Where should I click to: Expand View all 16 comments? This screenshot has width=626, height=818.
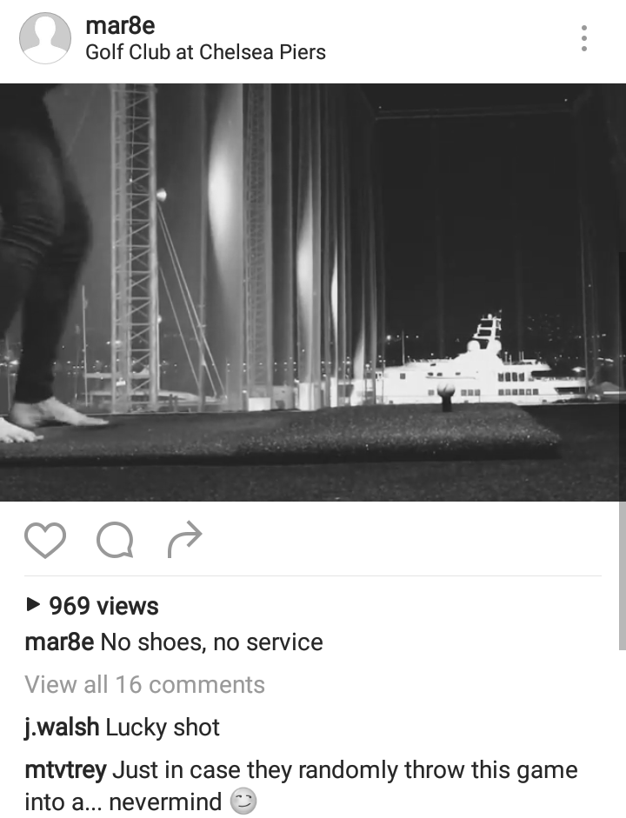point(144,684)
